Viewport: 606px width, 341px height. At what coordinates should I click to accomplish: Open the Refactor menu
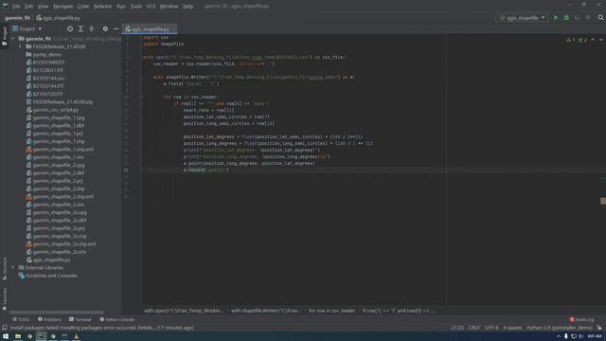(x=102, y=7)
